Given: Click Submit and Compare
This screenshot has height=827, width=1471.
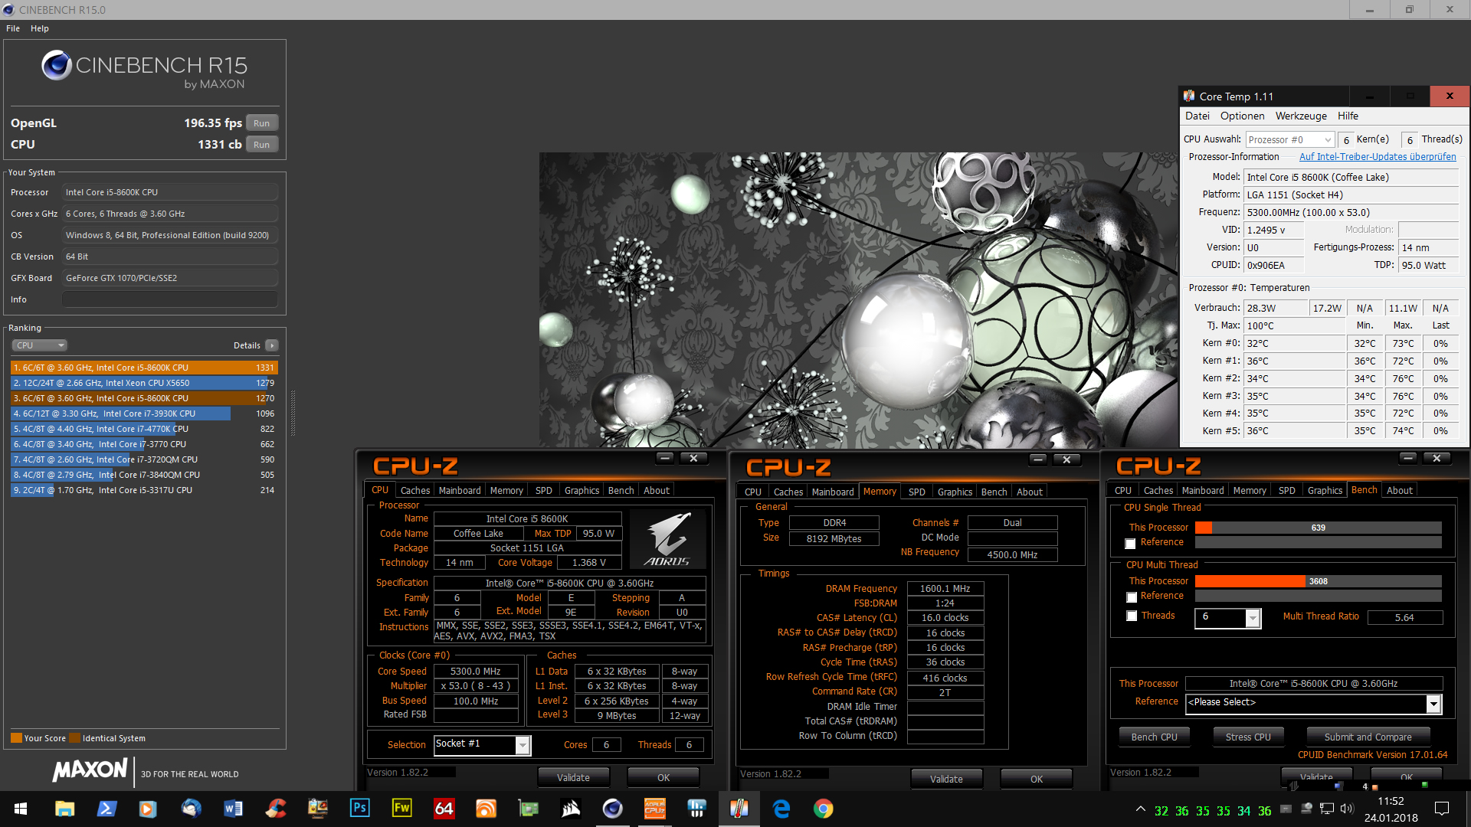Looking at the screenshot, I should click(x=1368, y=737).
